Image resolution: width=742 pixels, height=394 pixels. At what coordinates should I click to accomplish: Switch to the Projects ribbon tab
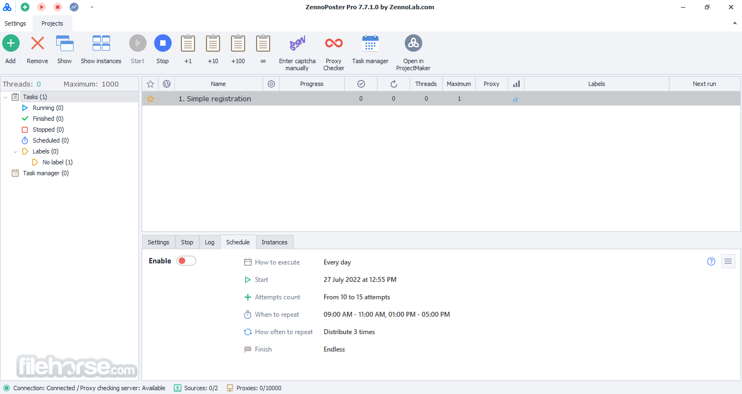(52, 23)
